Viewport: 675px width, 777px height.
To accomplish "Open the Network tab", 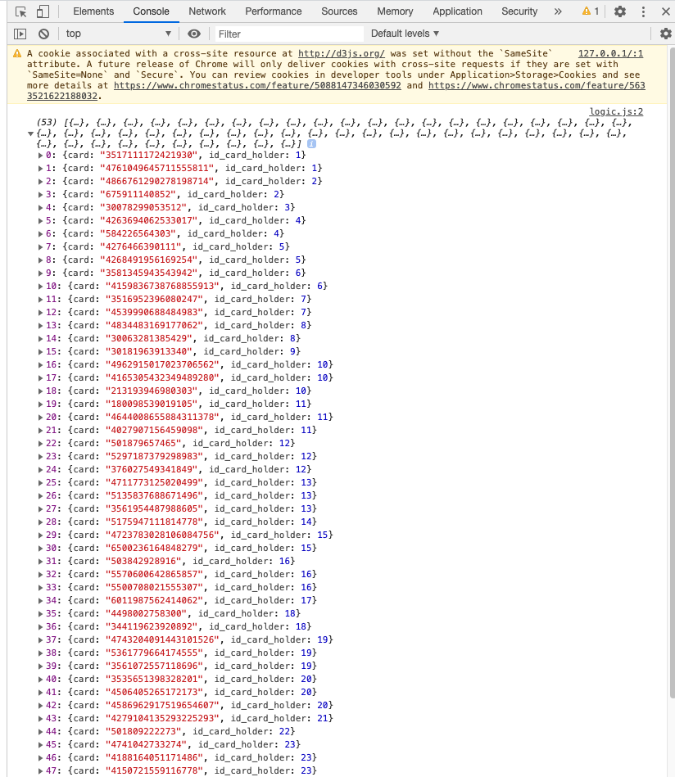I will coord(206,11).
